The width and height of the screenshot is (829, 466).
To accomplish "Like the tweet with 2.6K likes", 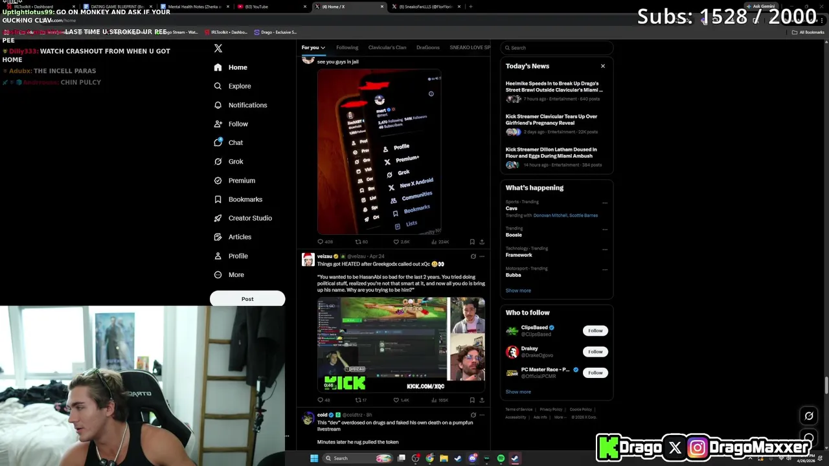I will 402,242.
